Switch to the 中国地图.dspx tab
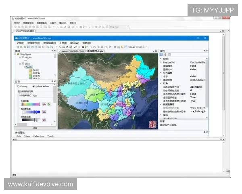The width and height of the screenshot is (242, 194). [x=95, y=51]
